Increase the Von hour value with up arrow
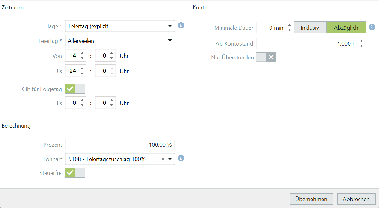 tap(82, 53)
